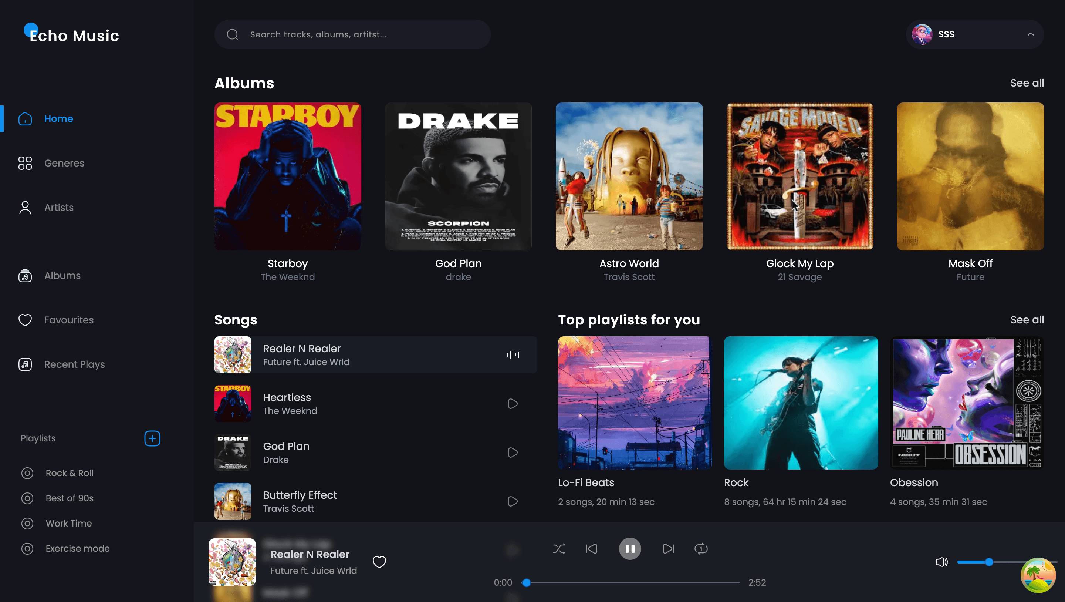Focus the search tracks, albums field
The image size is (1065, 602).
(352, 34)
